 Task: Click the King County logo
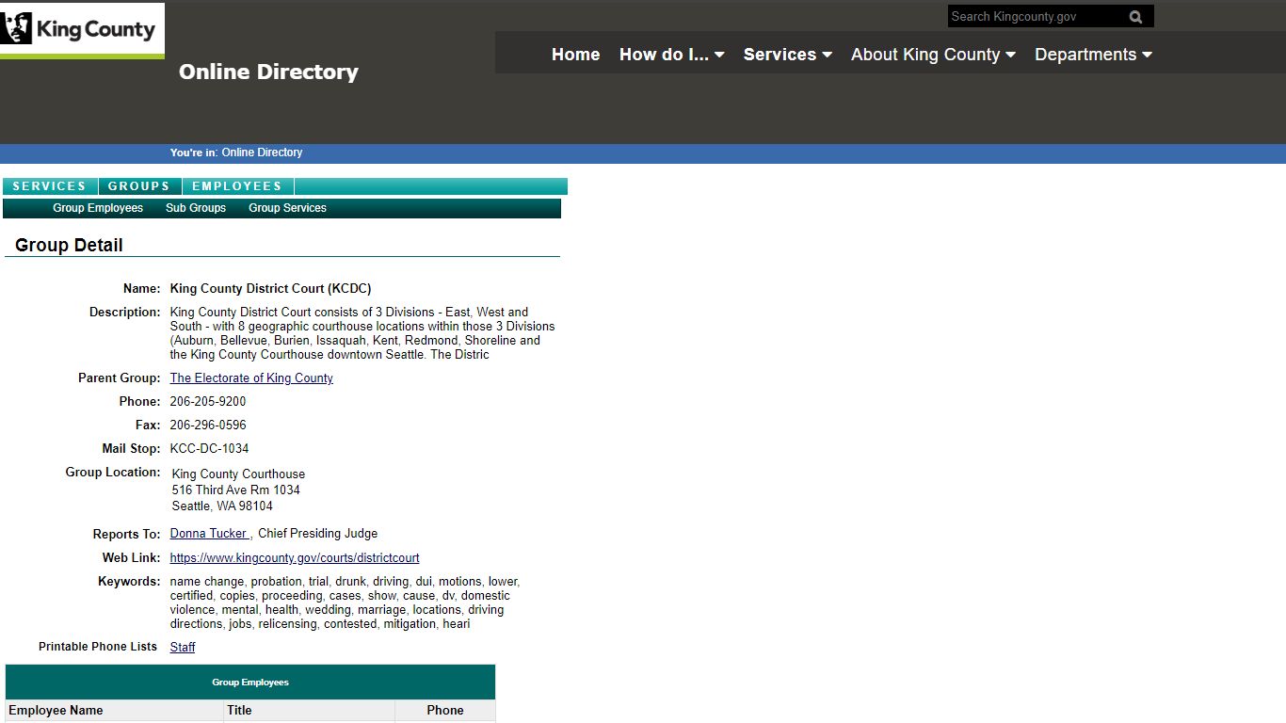tap(82, 29)
